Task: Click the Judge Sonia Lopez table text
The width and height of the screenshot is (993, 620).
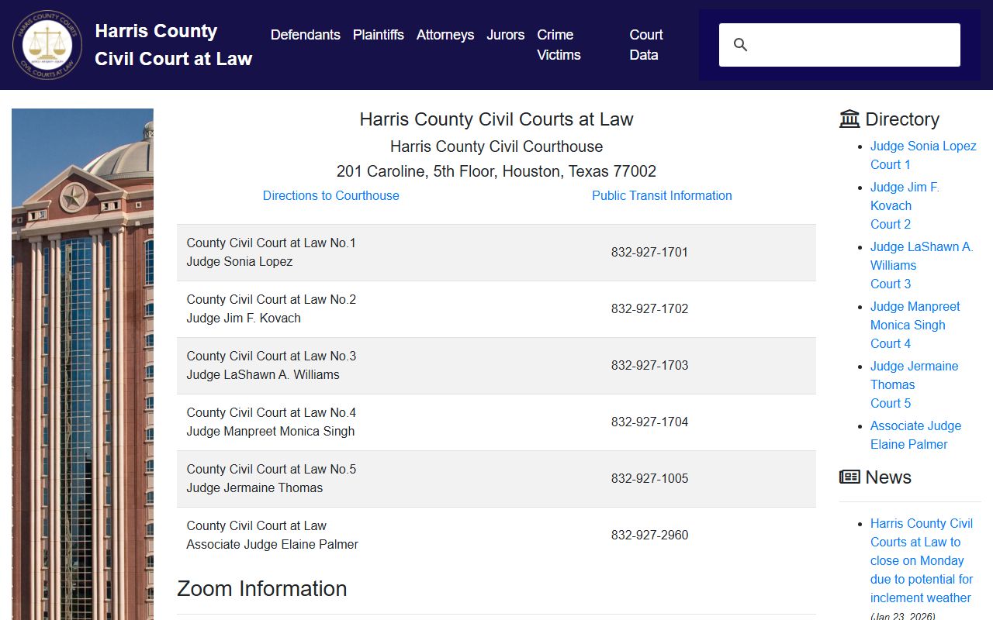Action: point(240,261)
